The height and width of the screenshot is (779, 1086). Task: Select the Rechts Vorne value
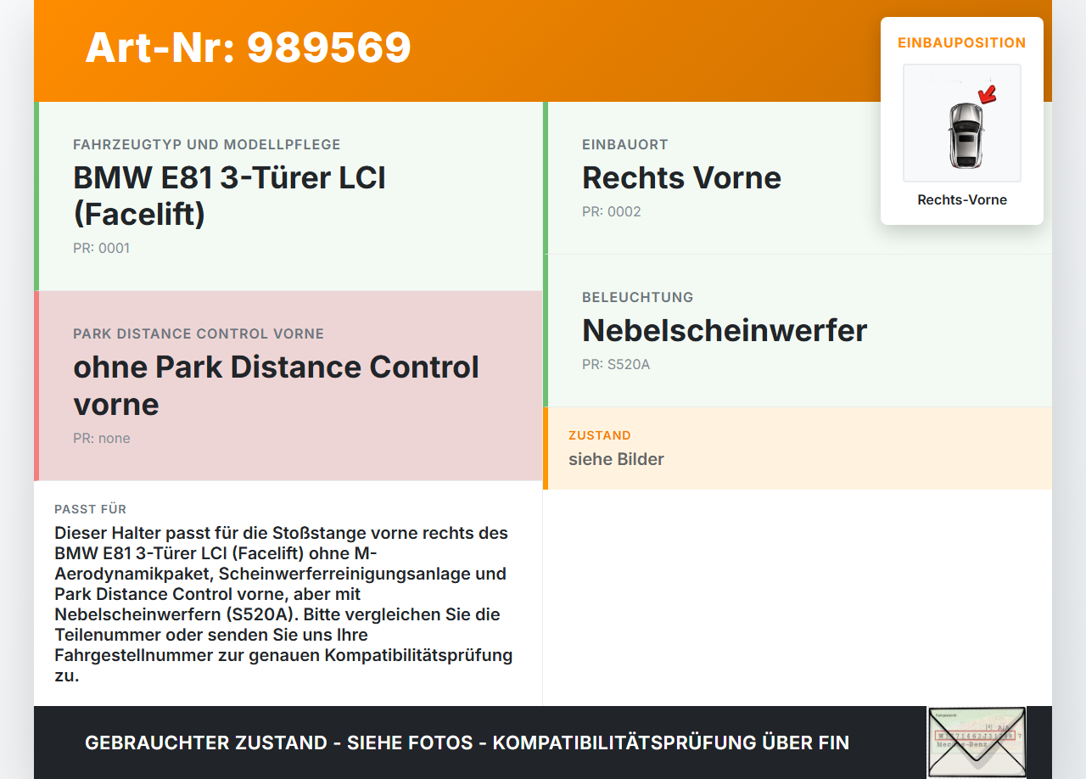(x=681, y=178)
